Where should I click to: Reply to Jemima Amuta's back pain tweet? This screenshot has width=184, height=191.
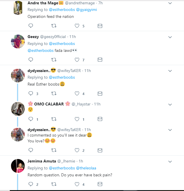click(x=31, y=184)
